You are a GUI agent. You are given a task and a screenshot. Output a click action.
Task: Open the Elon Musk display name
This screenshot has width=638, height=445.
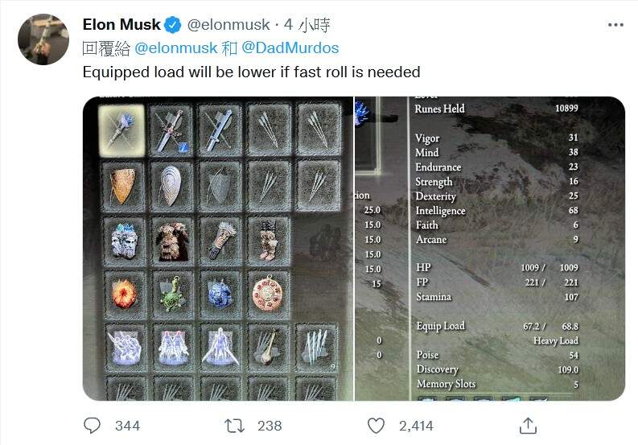pos(121,25)
